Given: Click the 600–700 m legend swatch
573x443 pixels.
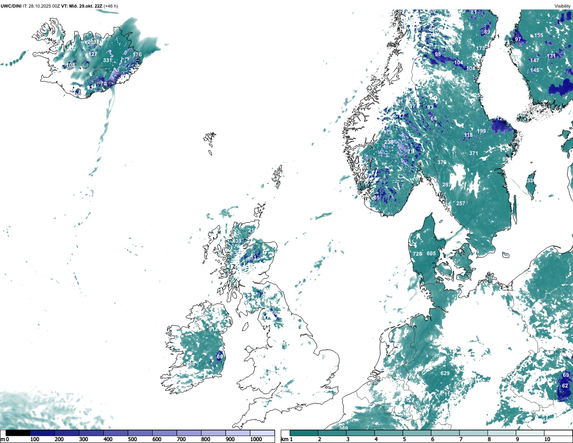Looking at the screenshot, I should point(164,433).
